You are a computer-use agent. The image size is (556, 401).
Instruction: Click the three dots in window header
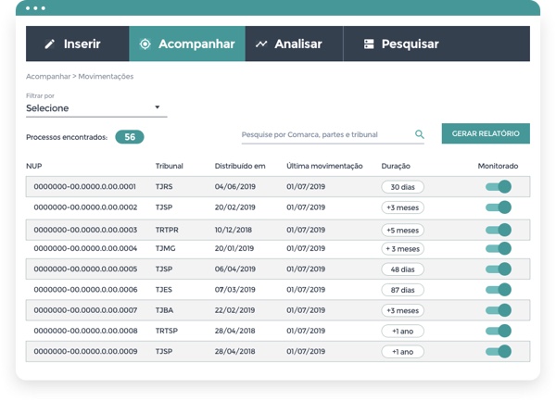35,7
